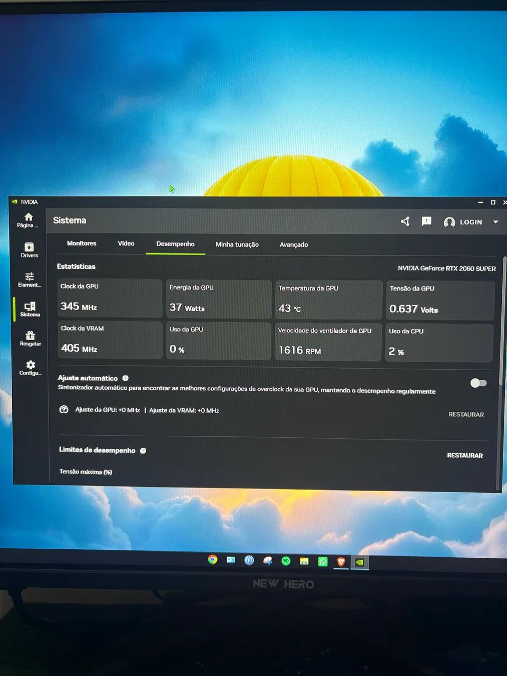Click info icon beside Limites de desempenho
Image resolution: width=507 pixels, height=676 pixels.
point(143,450)
